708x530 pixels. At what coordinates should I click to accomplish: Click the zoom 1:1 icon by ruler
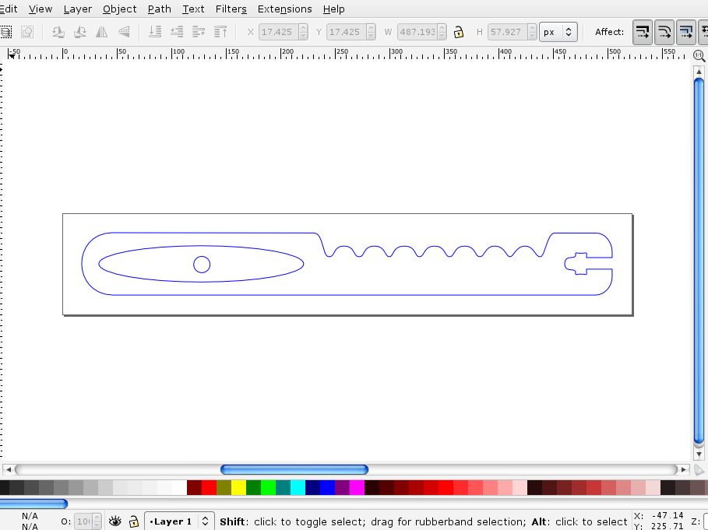pos(699,55)
